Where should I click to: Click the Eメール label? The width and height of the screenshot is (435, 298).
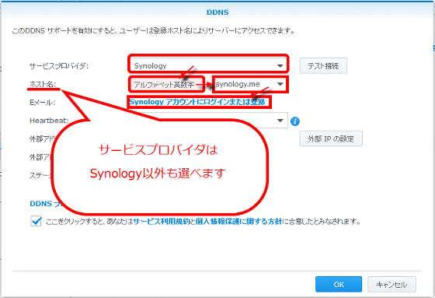coord(43,103)
